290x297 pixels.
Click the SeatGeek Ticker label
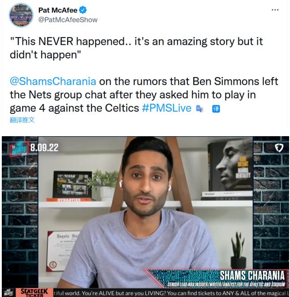pyautogui.click(x=35, y=293)
